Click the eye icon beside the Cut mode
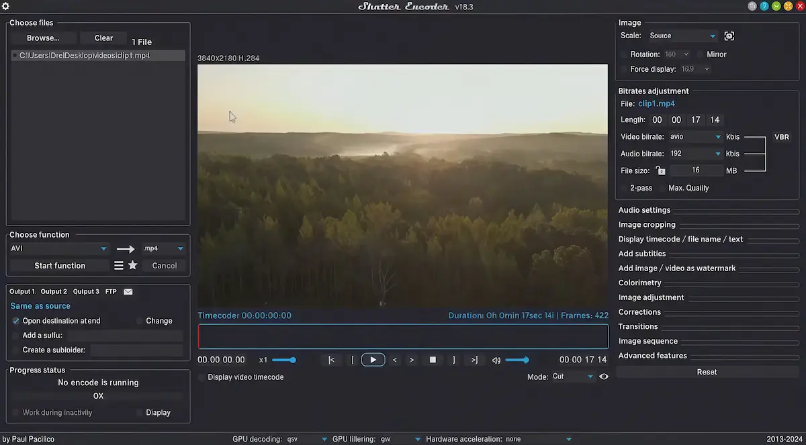Screen dimensions: 806x445 tap(603, 377)
